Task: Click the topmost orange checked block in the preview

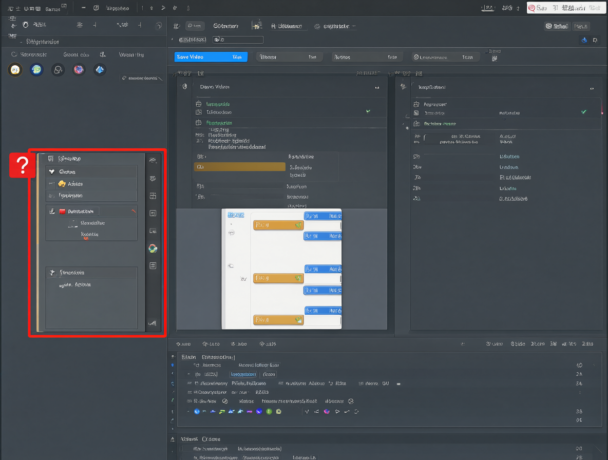Action: (x=278, y=225)
